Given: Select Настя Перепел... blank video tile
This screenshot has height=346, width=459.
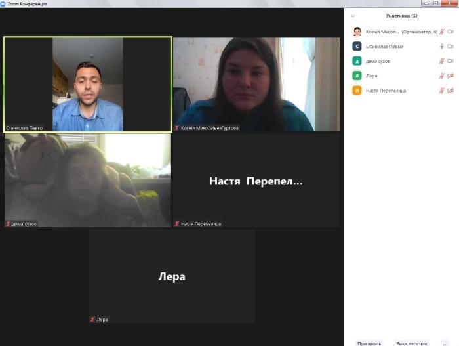Looking at the screenshot, I should 256,180.
